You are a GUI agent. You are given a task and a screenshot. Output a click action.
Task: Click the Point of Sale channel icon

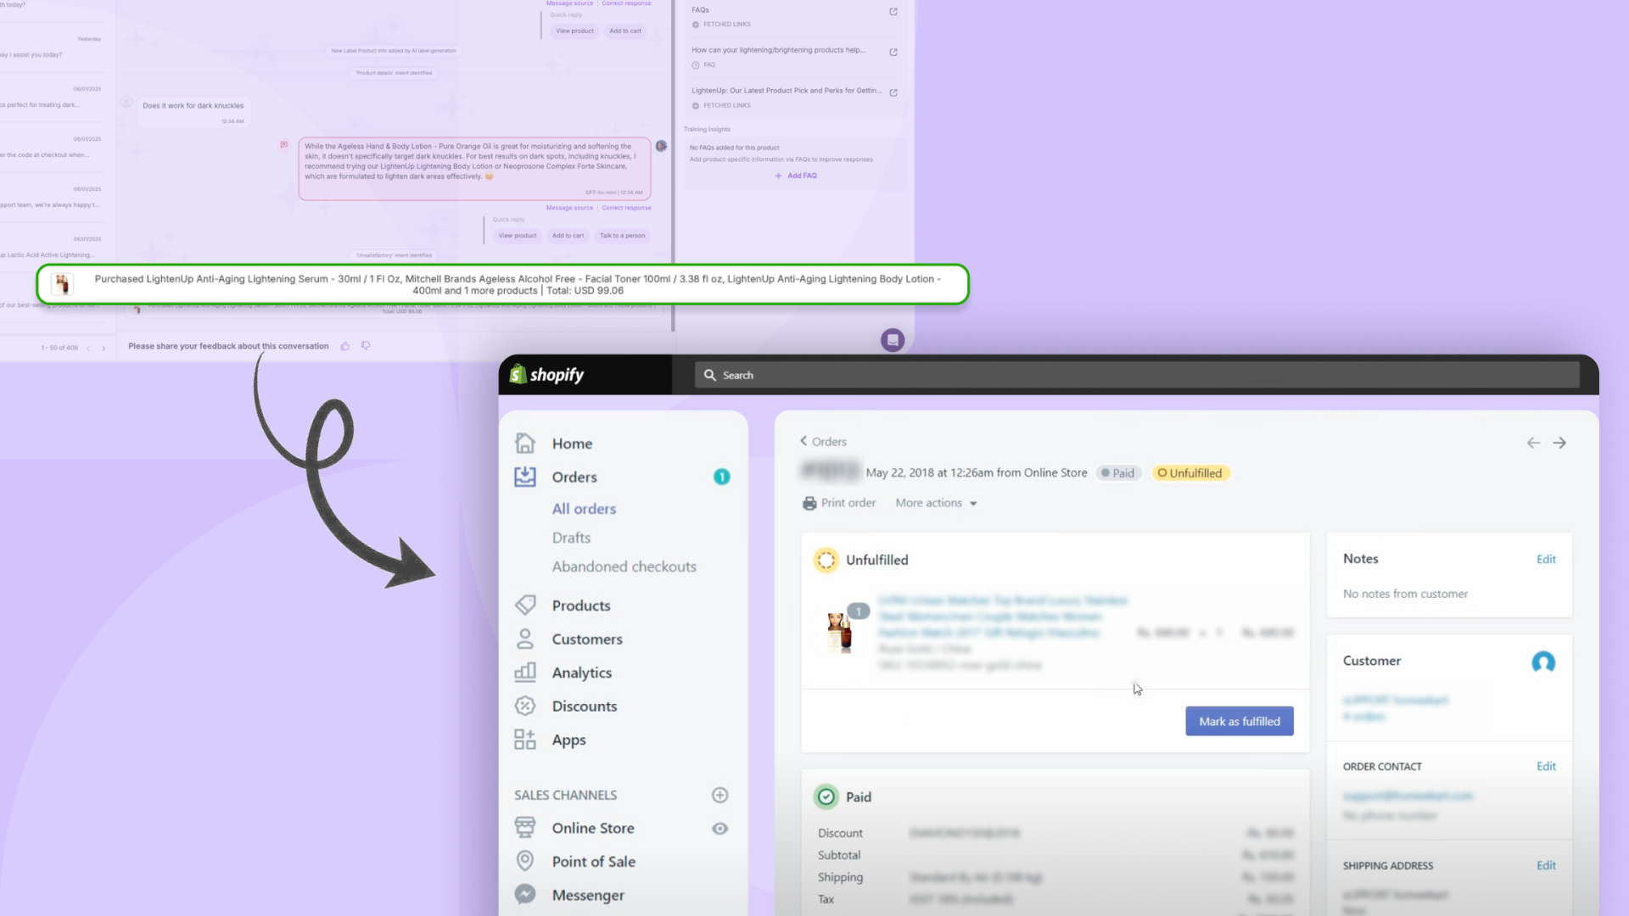coord(523,861)
